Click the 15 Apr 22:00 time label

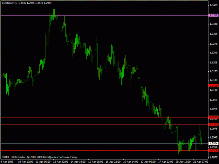pos(113,162)
